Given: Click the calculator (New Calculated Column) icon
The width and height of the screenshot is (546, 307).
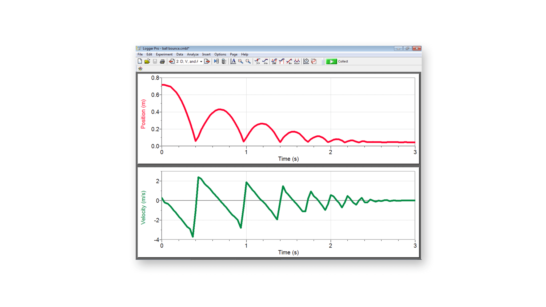Looking at the screenshot, I should pos(223,62).
